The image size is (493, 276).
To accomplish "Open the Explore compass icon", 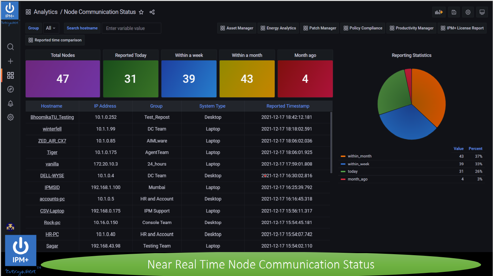I will 11,89.
